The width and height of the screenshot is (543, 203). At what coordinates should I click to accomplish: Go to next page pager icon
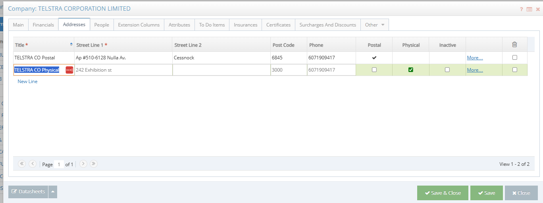point(83,164)
